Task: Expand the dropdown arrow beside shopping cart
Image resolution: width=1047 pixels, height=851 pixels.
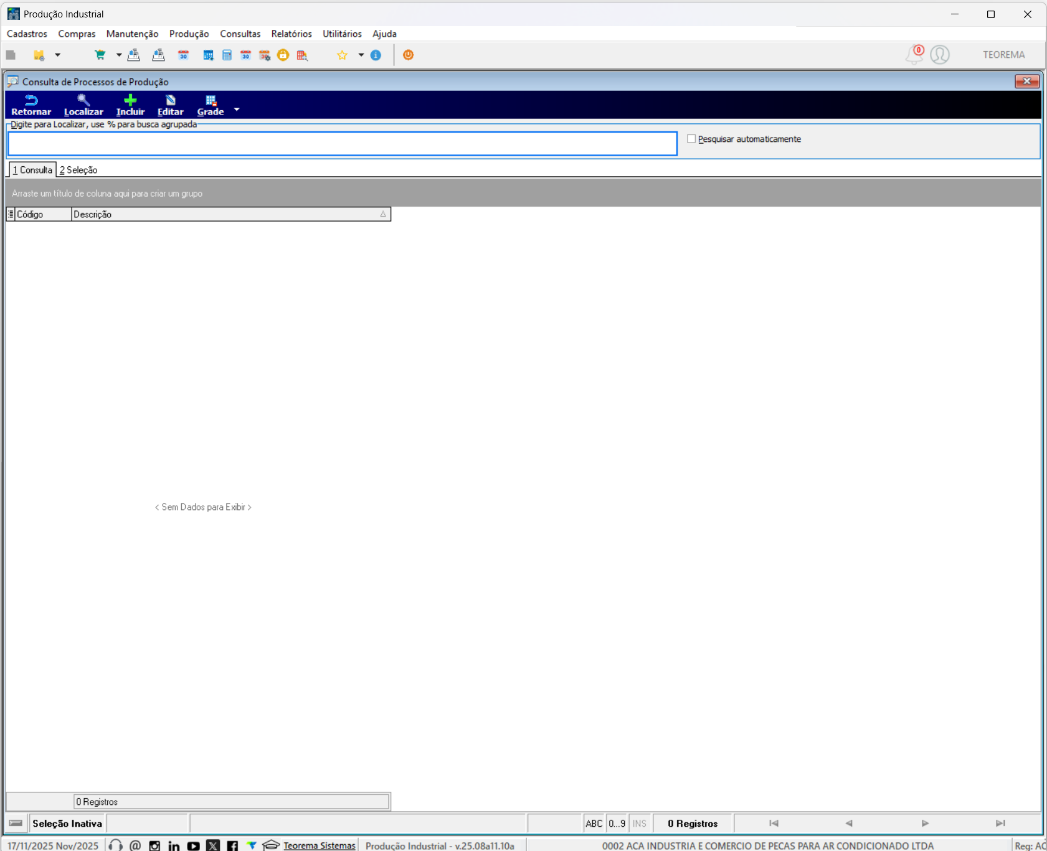Action: click(x=118, y=55)
